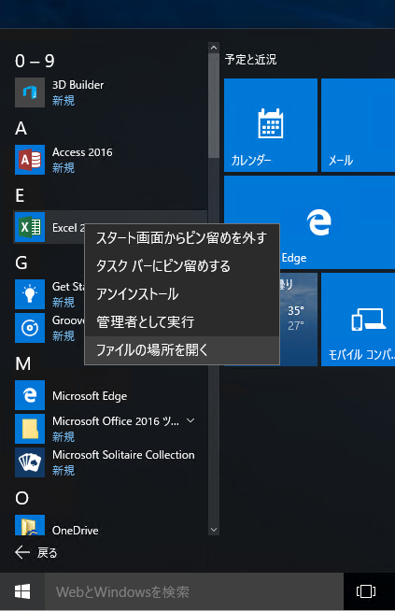Click the WebとWindowsを検索 search box
This screenshot has height=611, width=395.
[x=194, y=591]
